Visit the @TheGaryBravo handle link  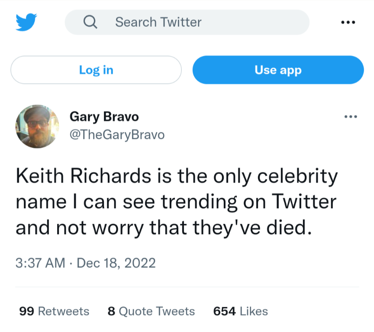(x=117, y=135)
